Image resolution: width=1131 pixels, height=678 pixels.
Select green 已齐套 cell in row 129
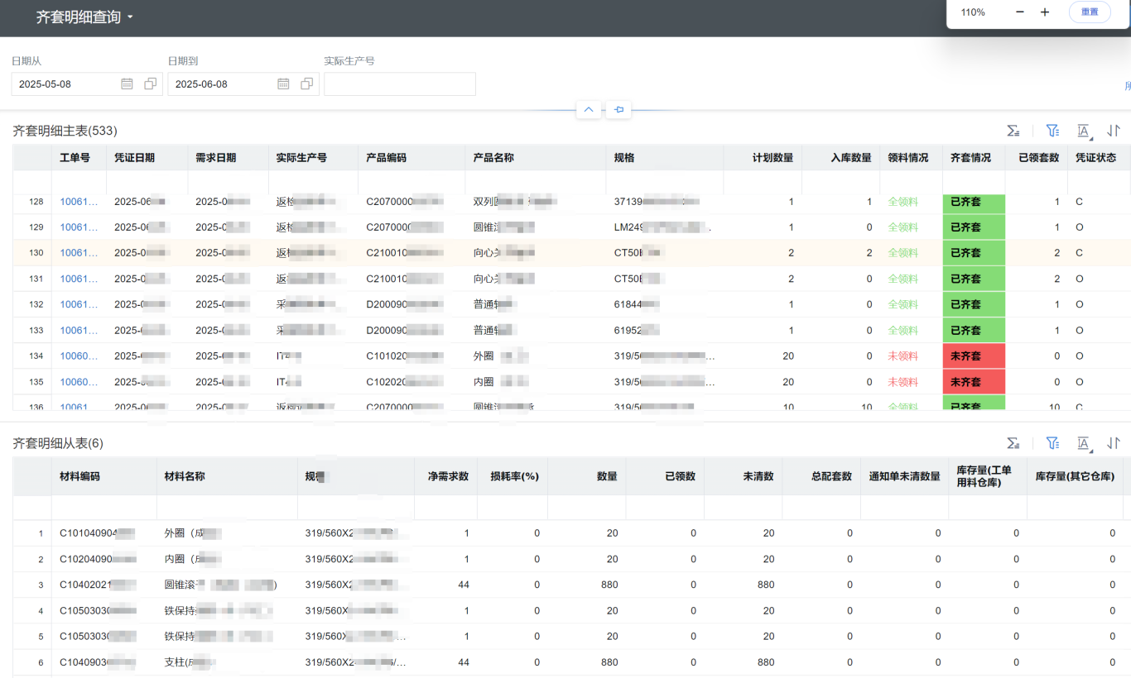(x=974, y=227)
